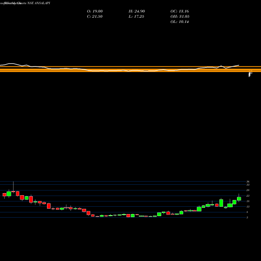Click the 28 price axis label

248,190
